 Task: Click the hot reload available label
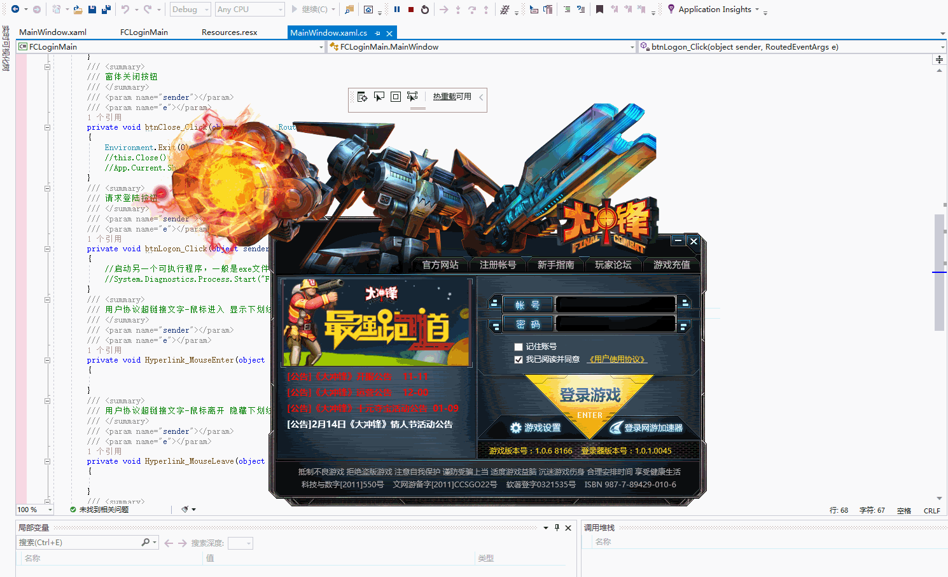point(452,97)
